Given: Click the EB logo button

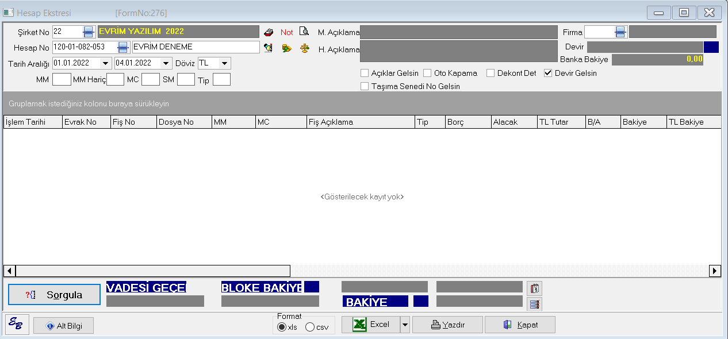Looking at the screenshot, I should coord(17,325).
